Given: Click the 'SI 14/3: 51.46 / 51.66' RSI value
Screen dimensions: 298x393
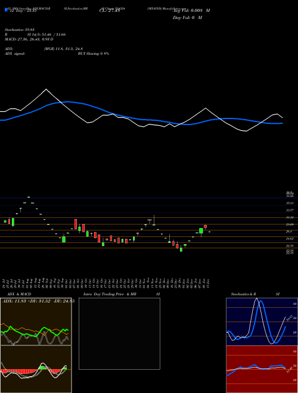Looking at the screenshot, I should pos(46,35).
